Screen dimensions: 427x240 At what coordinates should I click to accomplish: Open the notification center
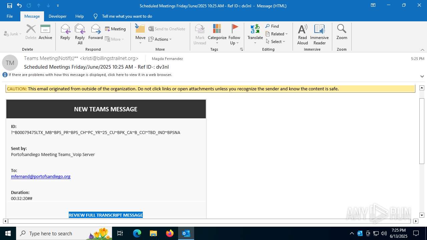[x=416, y=233]
